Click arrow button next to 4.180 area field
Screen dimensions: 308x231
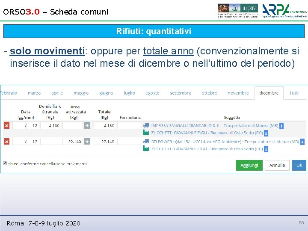click(x=87, y=125)
